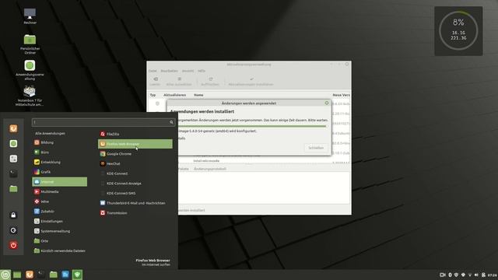
Task: Click the network icon in the system tray
Action: (470, 275)
